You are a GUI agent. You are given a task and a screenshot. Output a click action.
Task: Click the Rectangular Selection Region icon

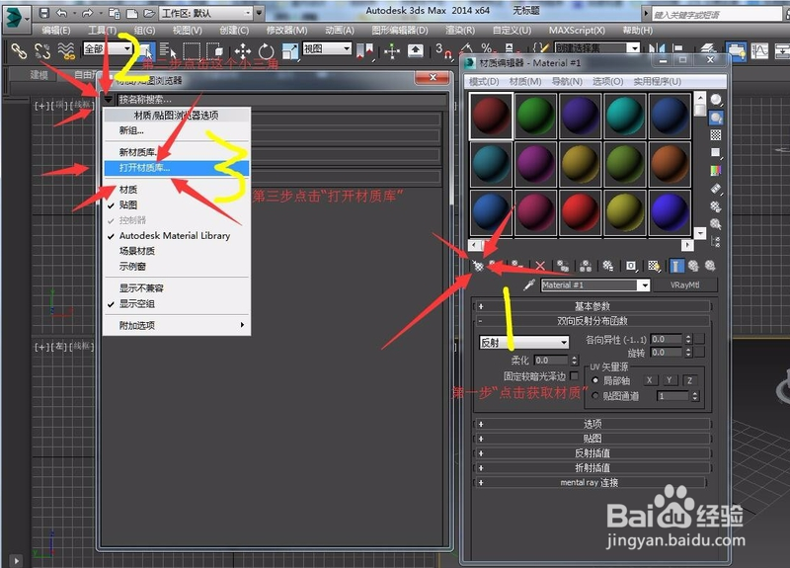[x=192, y=50]
